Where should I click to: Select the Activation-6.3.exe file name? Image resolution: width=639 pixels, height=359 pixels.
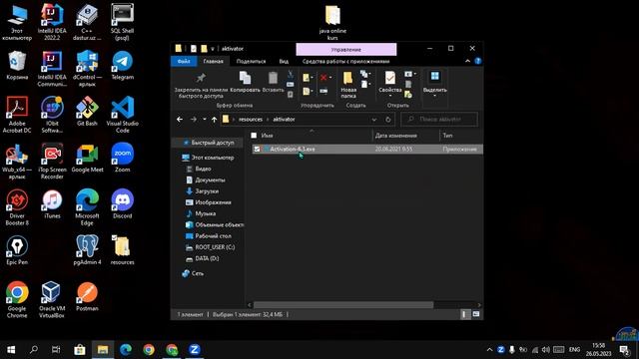[293, 149]
